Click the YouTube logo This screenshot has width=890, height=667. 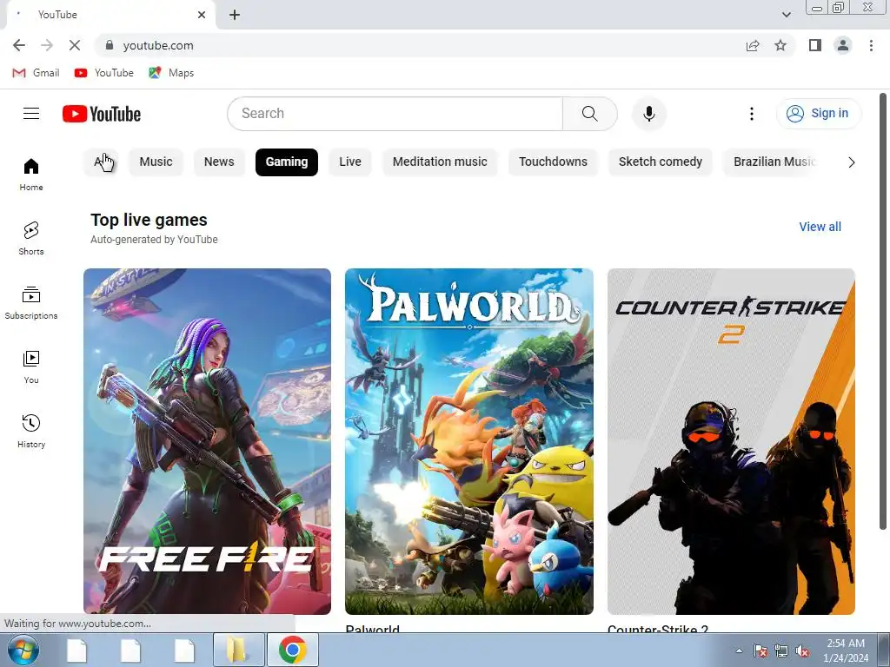tap(102, 114)
